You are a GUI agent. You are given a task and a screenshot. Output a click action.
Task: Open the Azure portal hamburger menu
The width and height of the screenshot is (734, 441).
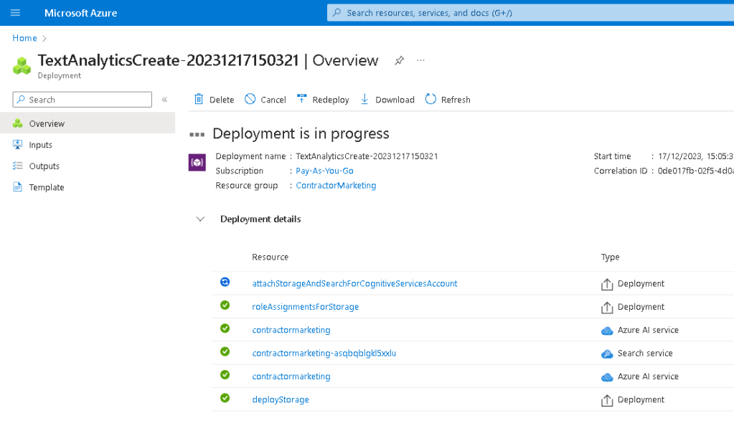click(15, 13)
